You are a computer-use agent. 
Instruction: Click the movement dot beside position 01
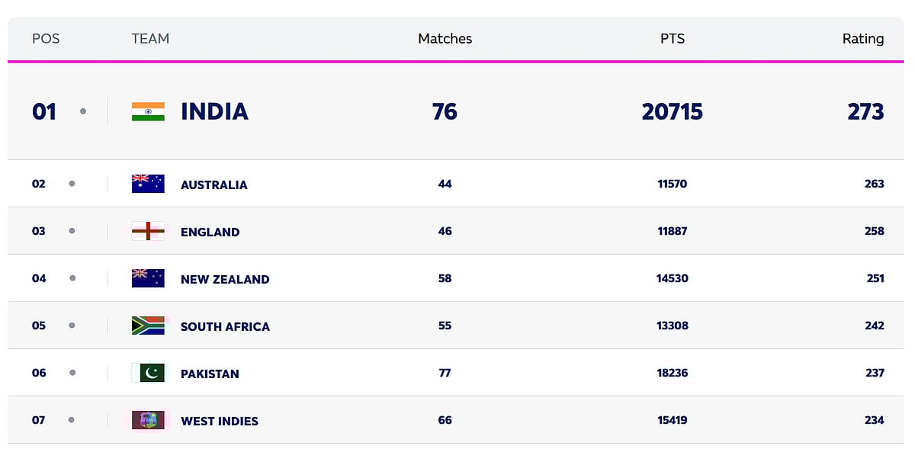(83, 111)
